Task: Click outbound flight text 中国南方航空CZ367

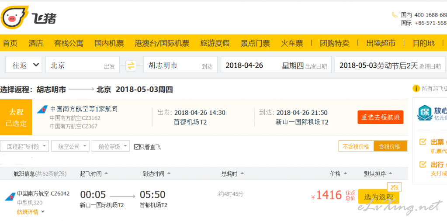Action: [73, 127]
